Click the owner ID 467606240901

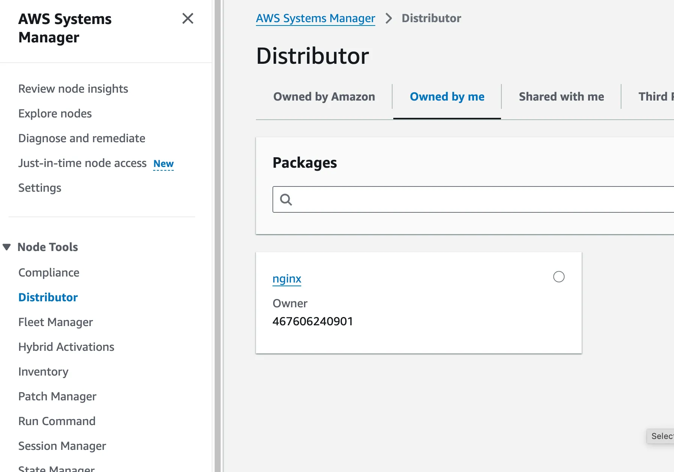(313, 322)
